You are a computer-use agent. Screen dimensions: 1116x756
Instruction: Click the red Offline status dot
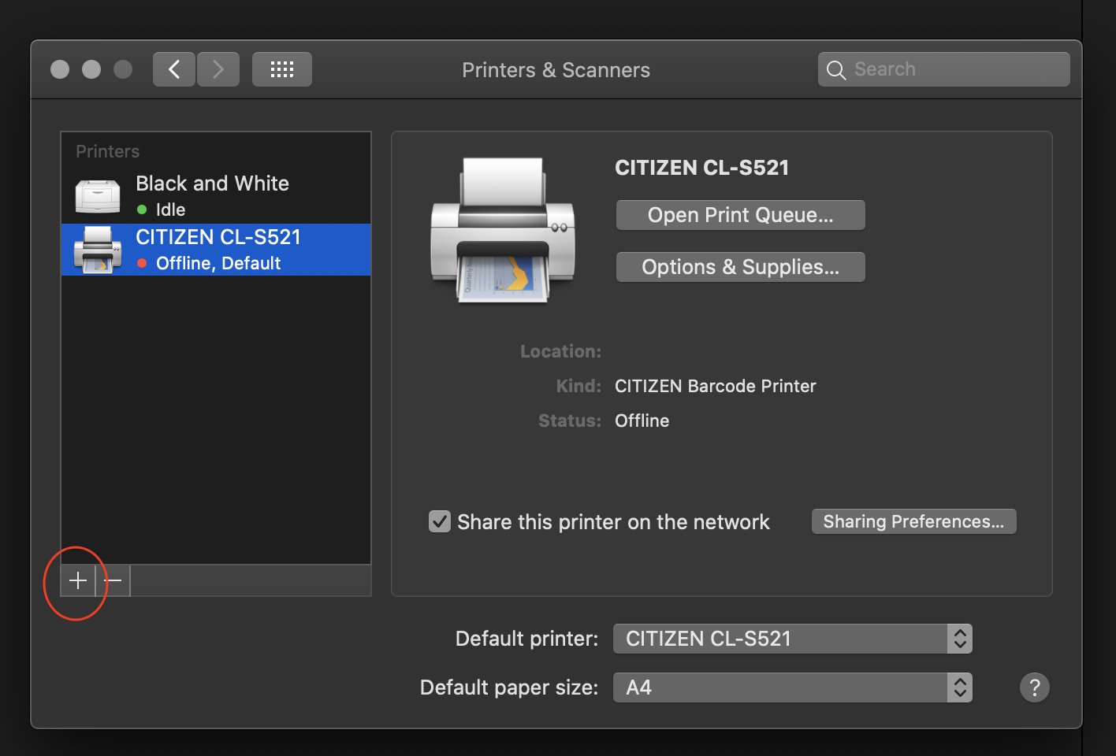(142, 263)
